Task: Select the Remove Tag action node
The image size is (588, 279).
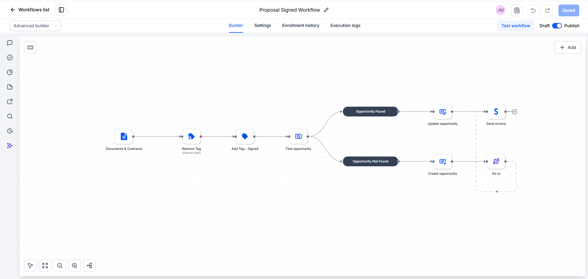Action: pyautogui.click(x=191, y=136)
